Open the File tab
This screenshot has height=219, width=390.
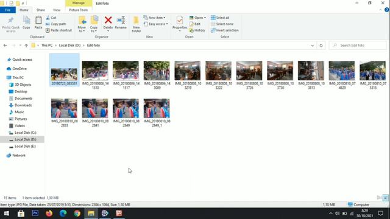pyautogui.click(x=8, y=10)
